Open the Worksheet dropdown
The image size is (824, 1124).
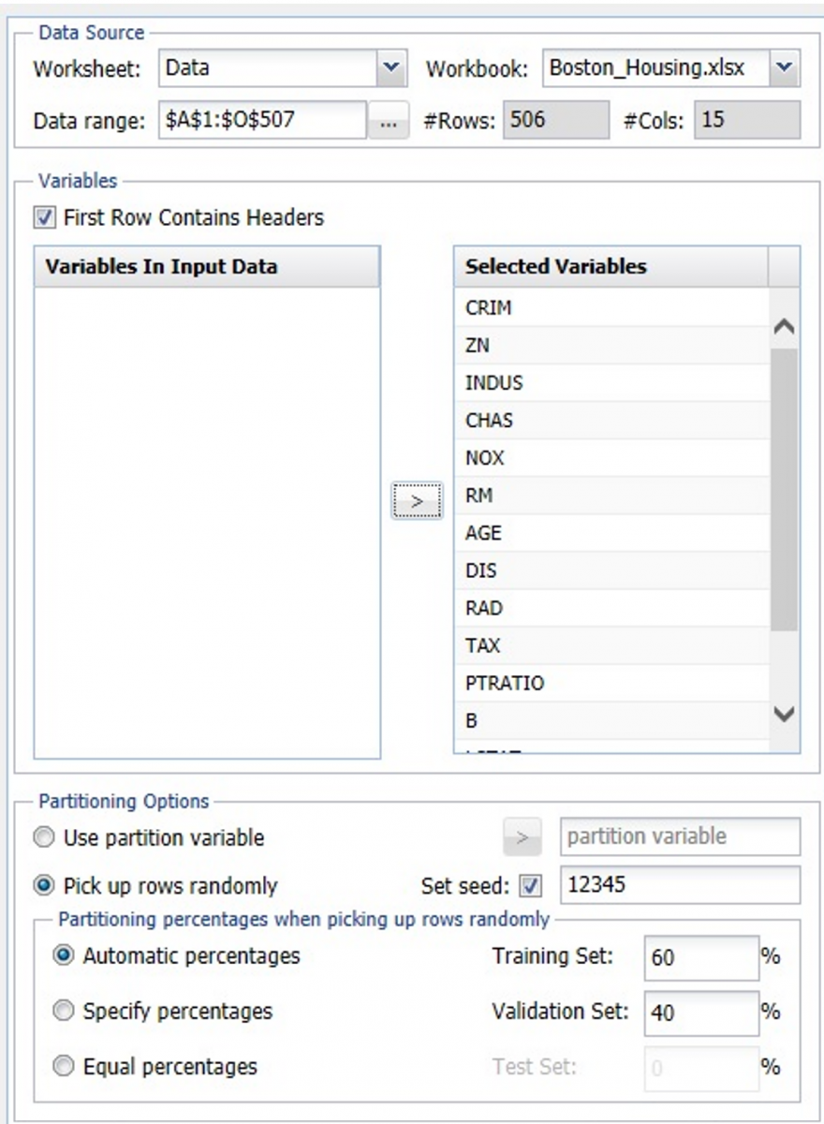click(391, 69)
